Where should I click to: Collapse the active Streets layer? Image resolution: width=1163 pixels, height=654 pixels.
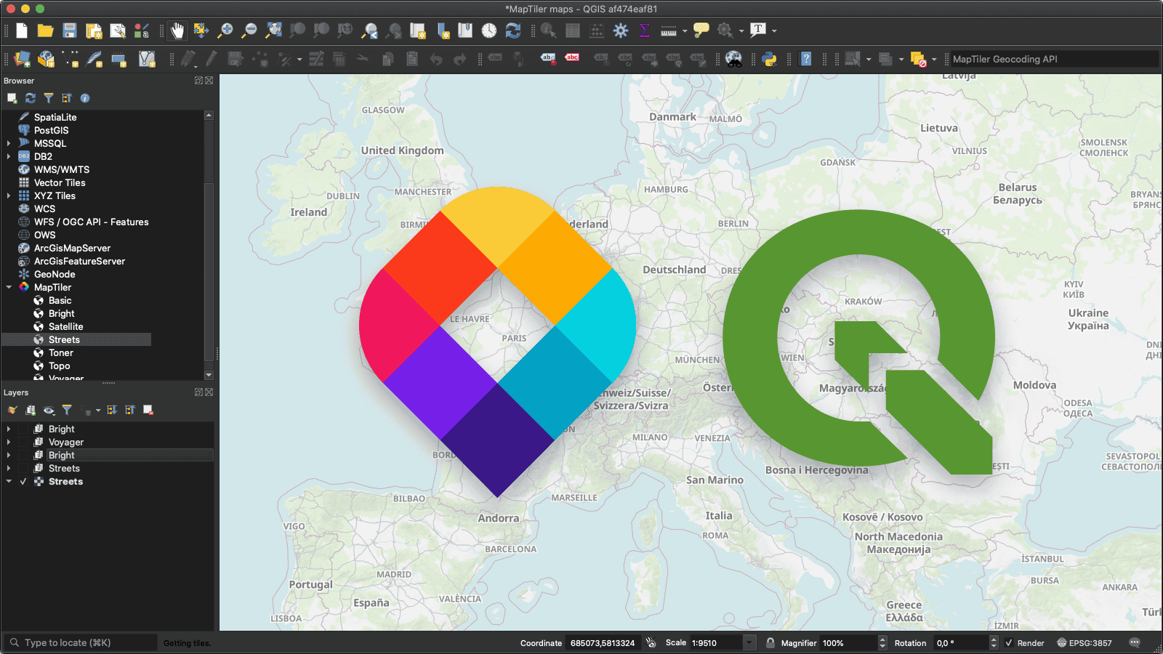[x=9, y=481]
